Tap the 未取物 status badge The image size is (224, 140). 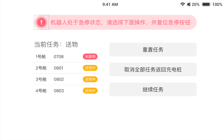90,57
